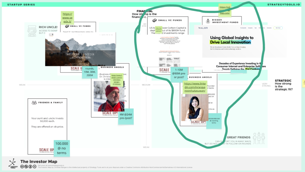Click the STRATEGYTOOLS.IO header text

284,5
